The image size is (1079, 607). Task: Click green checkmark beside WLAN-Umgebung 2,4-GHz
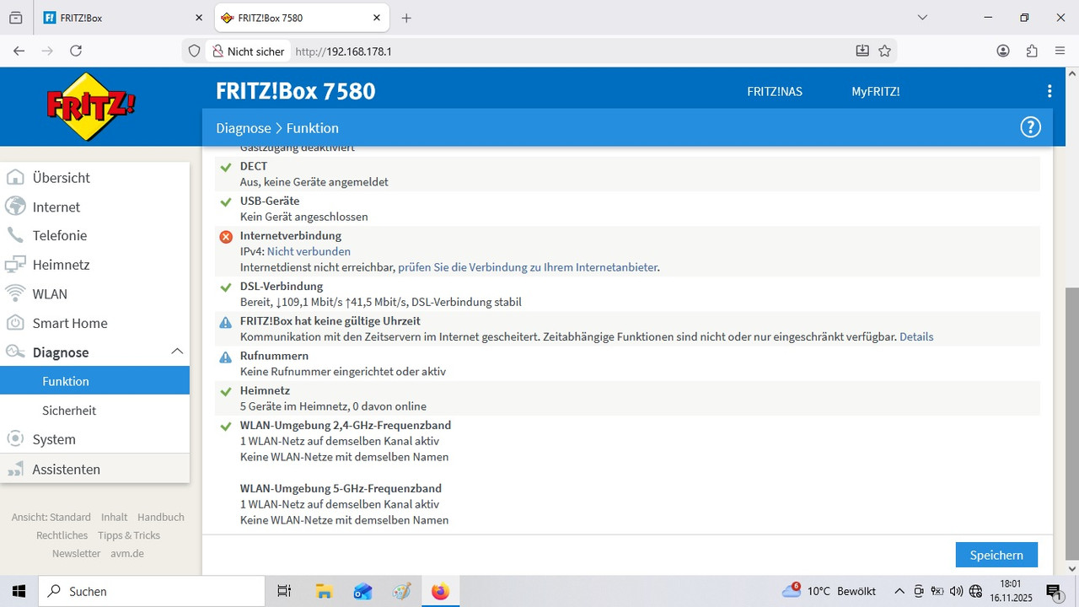pyautogui.click(x=226, y=426)
